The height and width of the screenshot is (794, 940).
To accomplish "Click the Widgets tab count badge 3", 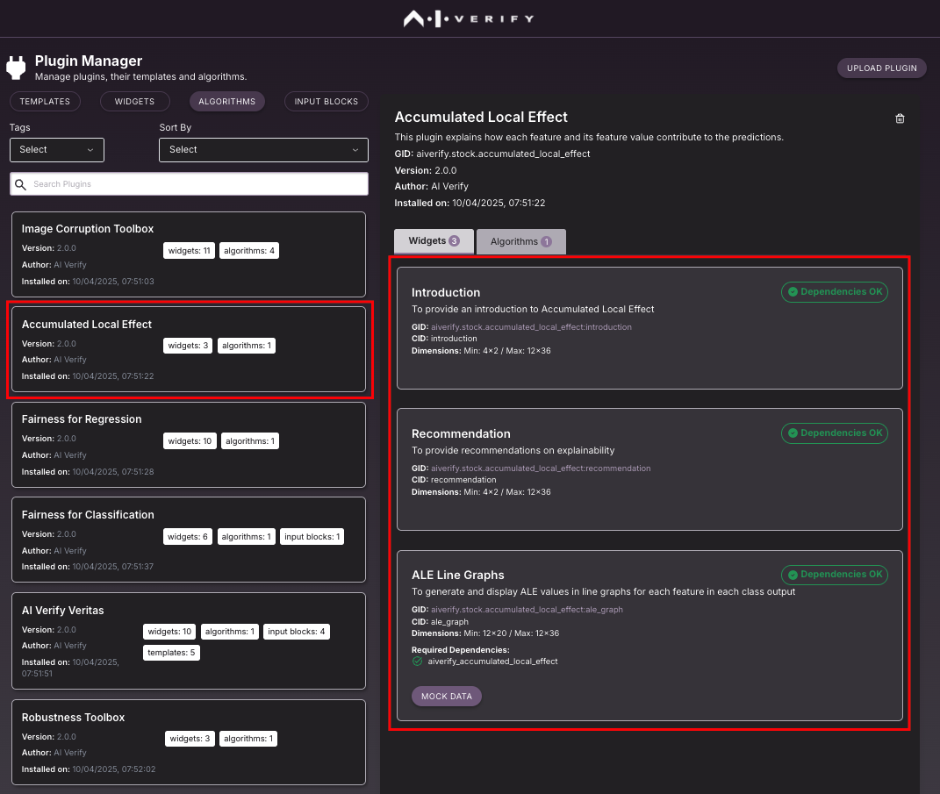I will tap(455, 241).
